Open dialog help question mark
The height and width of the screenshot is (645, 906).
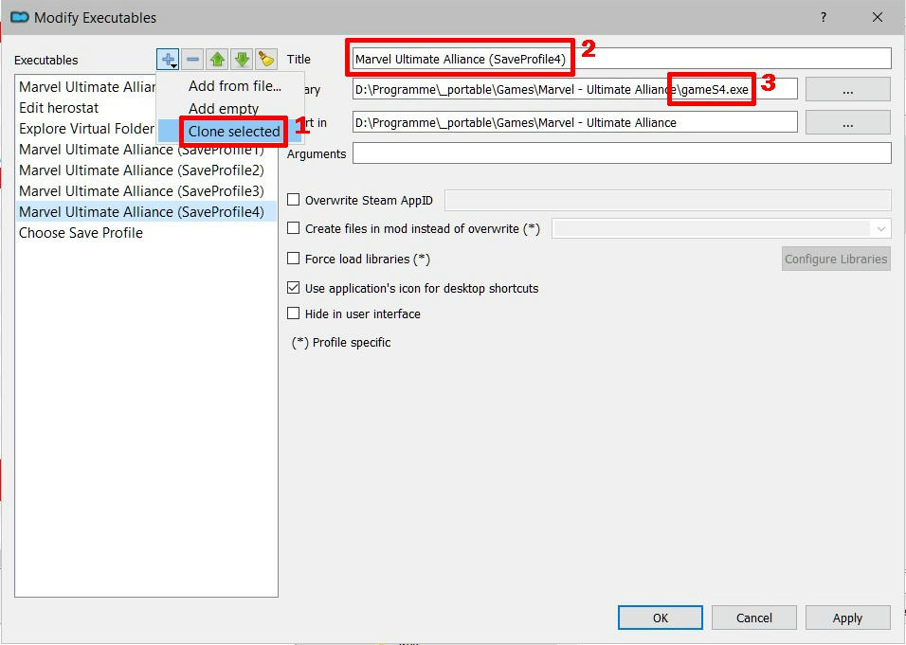823,17
